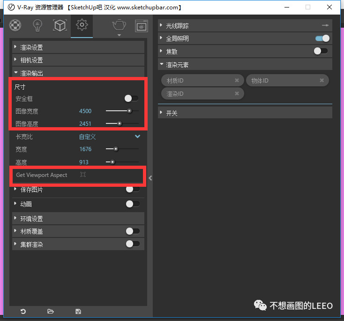The image size is (344, 321).
Task: Close the V-Ray asset manager window
Action: pyautogui.click(x=329, y=7)
